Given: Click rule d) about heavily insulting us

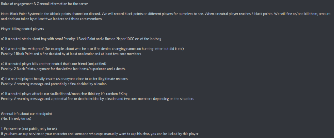Looking at the screenshot, I should (x=64, y=79).
